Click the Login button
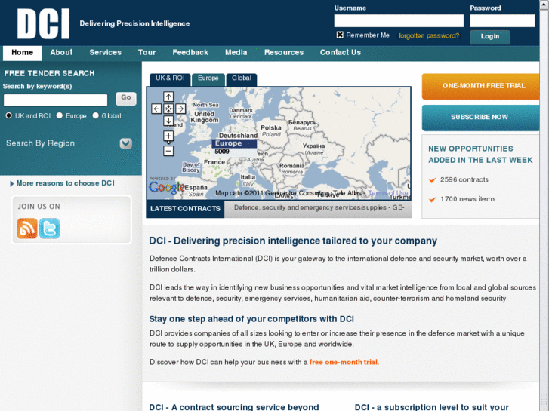Image resolution: width=549 pixels, height=411 pixels. (490, 37)
